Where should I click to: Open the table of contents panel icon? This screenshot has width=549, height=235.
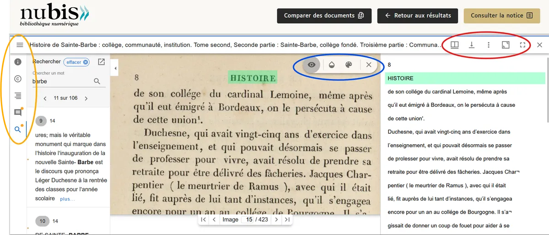18,95
